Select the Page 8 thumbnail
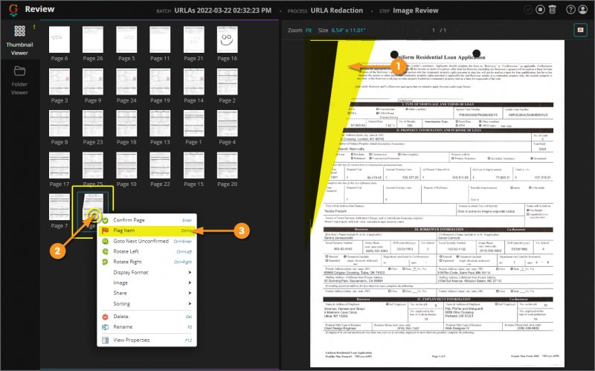This screenshot has width=595, height=371. click(x=59, y=123)
